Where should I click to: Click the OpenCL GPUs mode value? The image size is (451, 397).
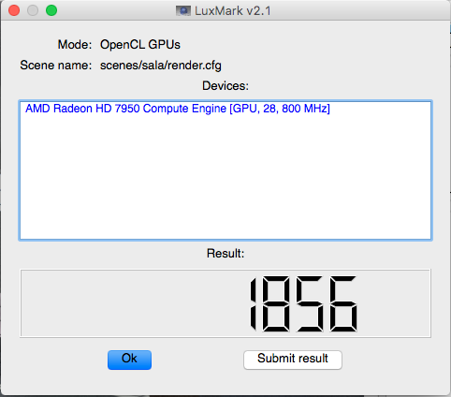tap(140, 45)
